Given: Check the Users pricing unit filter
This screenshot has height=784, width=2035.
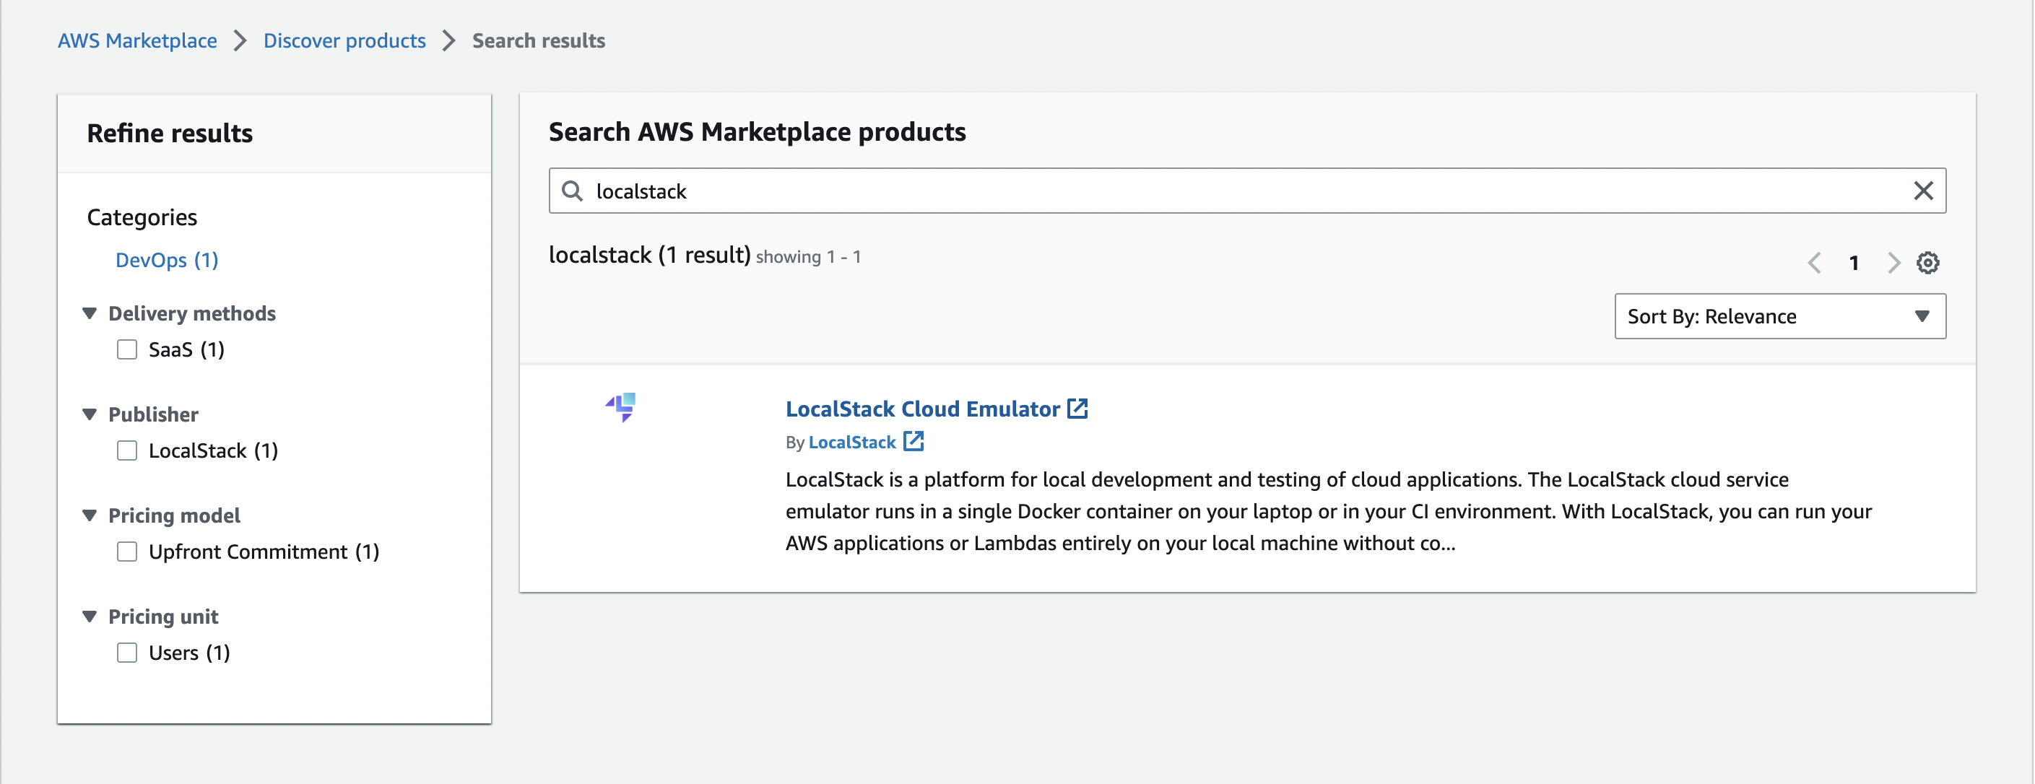Looking at the screenshot, I should (127, 652).
